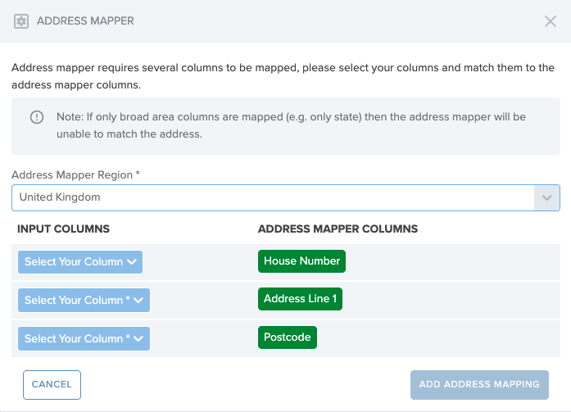Viewport: 571px width, 412px height.
Task: Select input column for Postcode
Action: click(x=84, y=338)
